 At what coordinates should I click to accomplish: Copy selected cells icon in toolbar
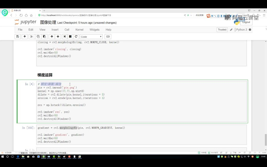point(38,37)
